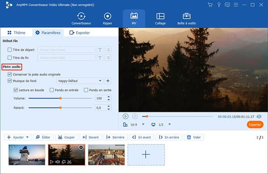The height and width of the screenshot is (174, 268).
Task: Select the clock tower clip thumbnail
Action: 27,155
